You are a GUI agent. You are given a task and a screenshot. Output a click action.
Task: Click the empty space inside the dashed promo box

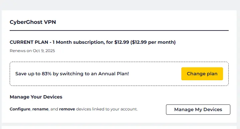click(155, 74)
